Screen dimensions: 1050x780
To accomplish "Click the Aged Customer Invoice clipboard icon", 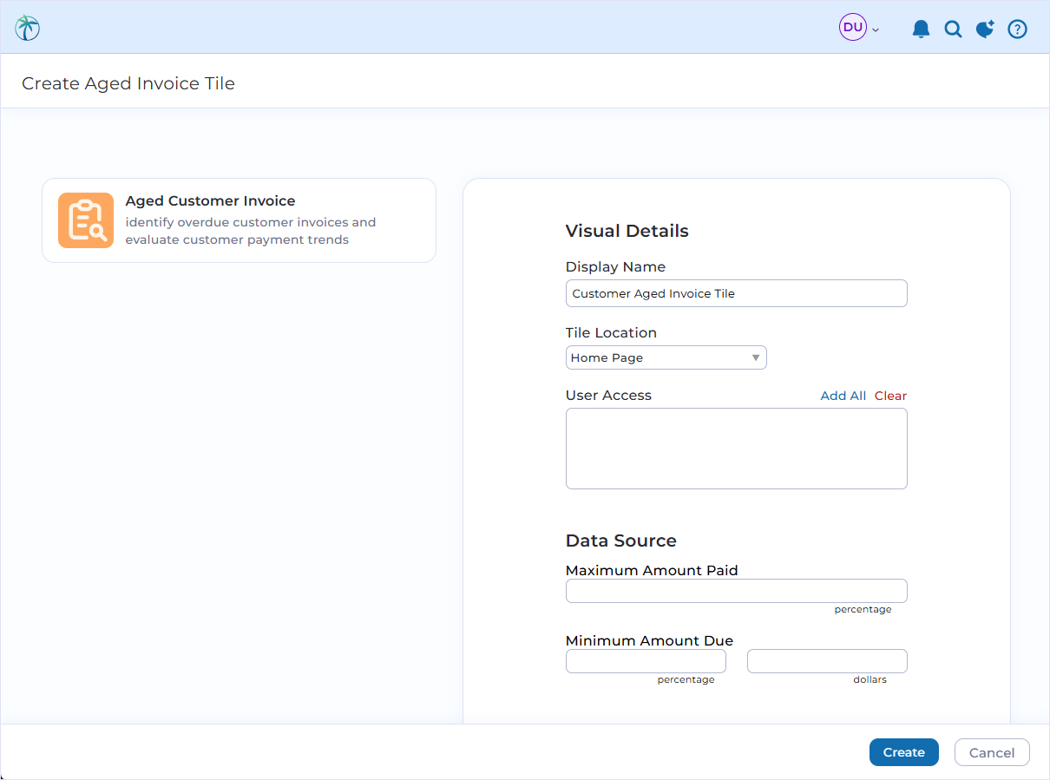I will pyautogui.click(x=85, y=220).
